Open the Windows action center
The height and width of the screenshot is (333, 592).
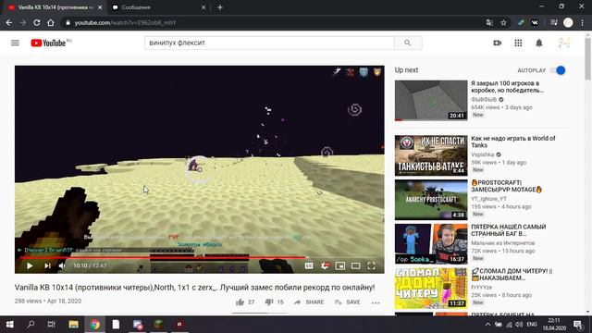coord(578,325)
